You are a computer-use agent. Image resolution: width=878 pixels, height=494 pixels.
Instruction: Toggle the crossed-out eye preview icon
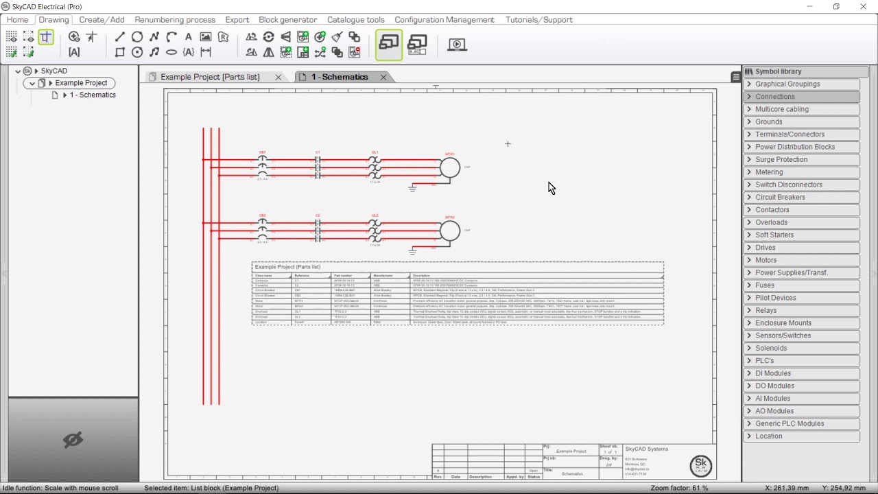coord(73,440)
